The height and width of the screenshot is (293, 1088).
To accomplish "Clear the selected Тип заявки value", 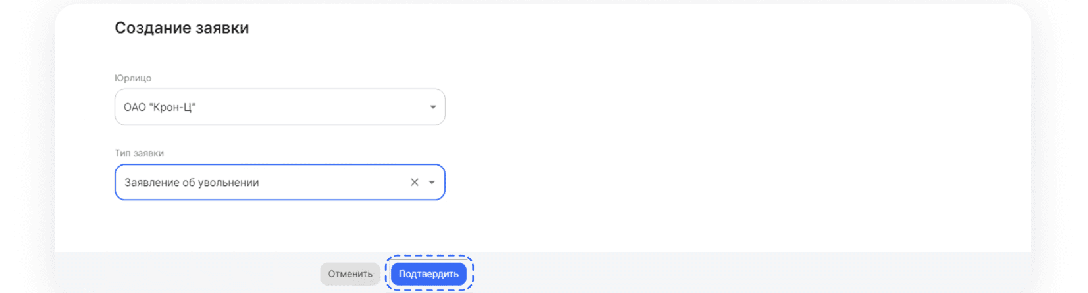I will 415,182.
